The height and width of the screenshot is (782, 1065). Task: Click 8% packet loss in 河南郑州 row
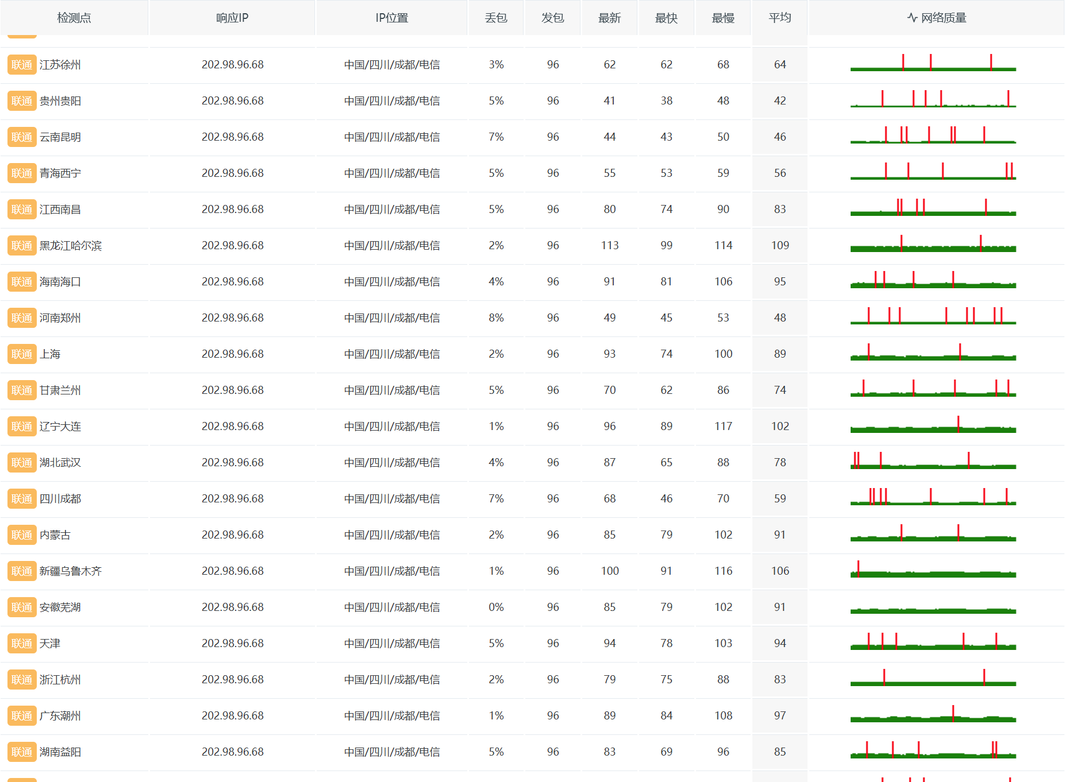[496, 318]
